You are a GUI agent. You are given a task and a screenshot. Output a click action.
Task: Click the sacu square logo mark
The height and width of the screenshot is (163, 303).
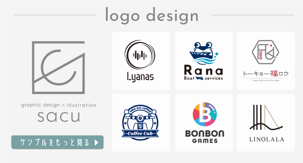[58, 68]
